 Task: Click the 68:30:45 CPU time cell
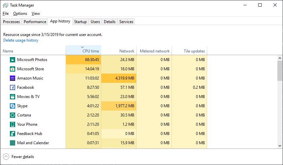(83, 60)
